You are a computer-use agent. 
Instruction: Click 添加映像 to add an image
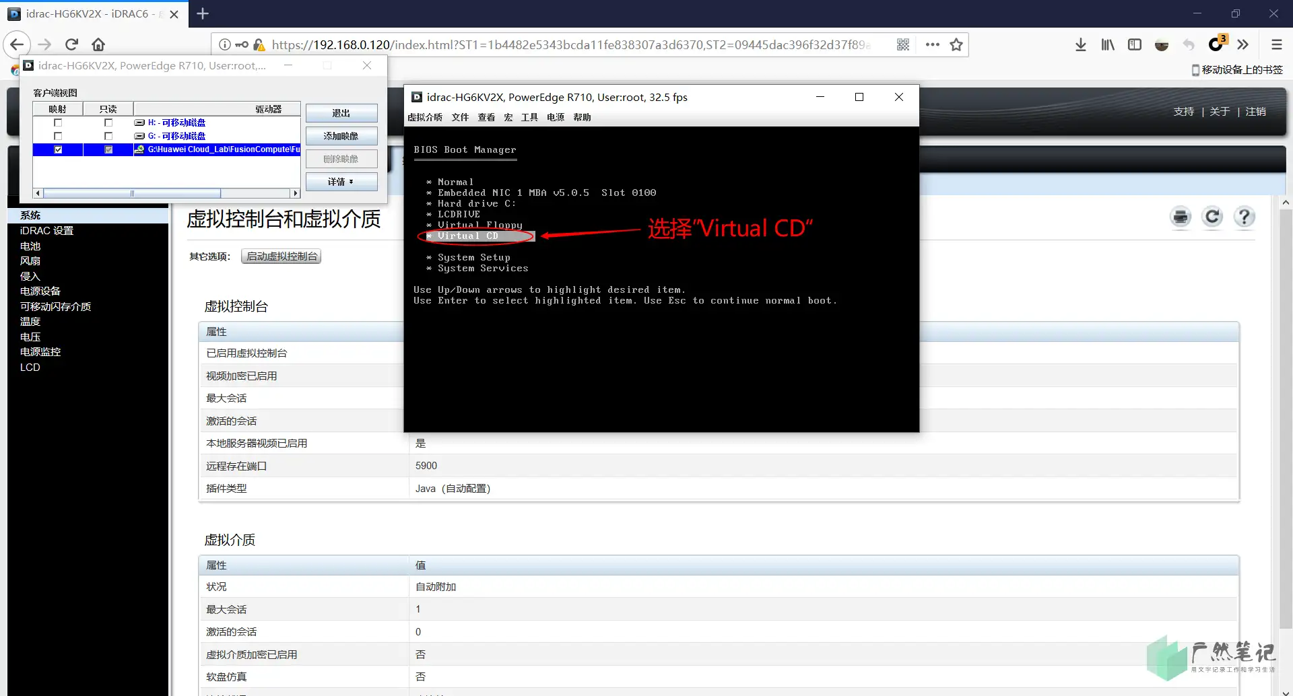pyautogui.click(x=341, y=136)
